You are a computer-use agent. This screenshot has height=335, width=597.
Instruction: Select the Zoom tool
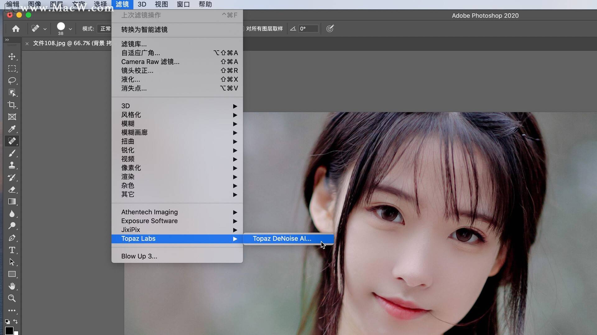[x=12, y=298]
